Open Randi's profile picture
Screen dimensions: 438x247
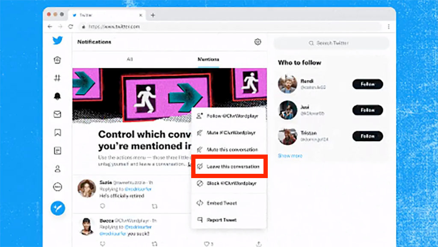(287, 84)
